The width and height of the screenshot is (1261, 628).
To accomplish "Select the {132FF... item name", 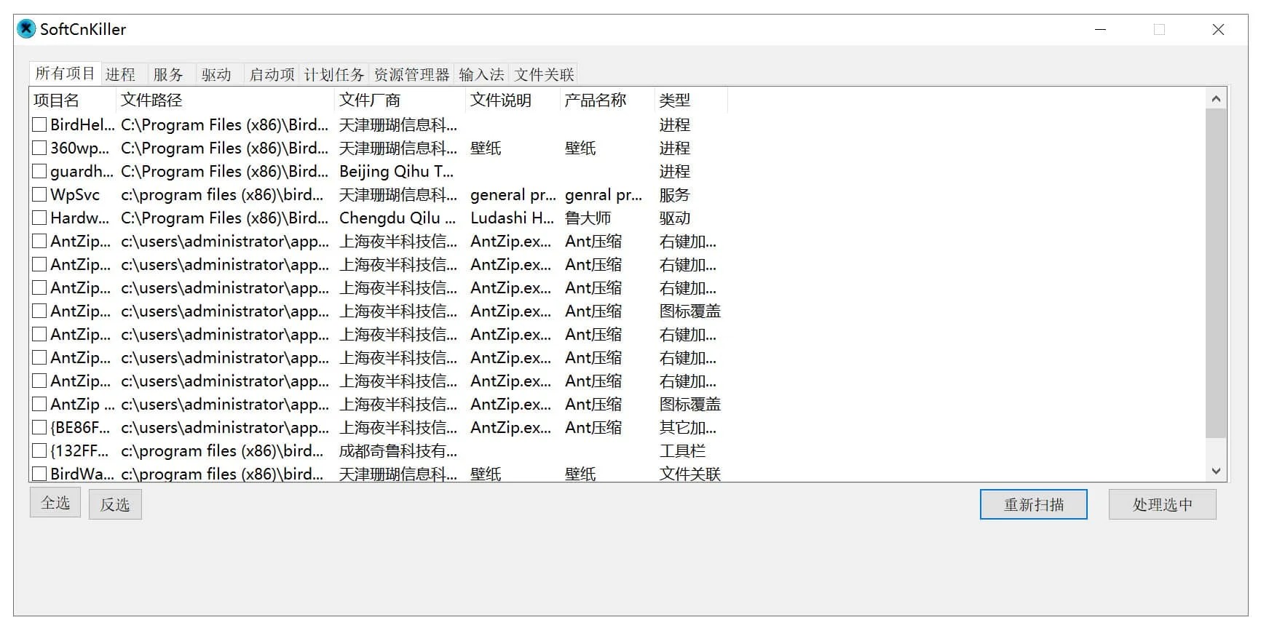I will click(x=79, y=451).
